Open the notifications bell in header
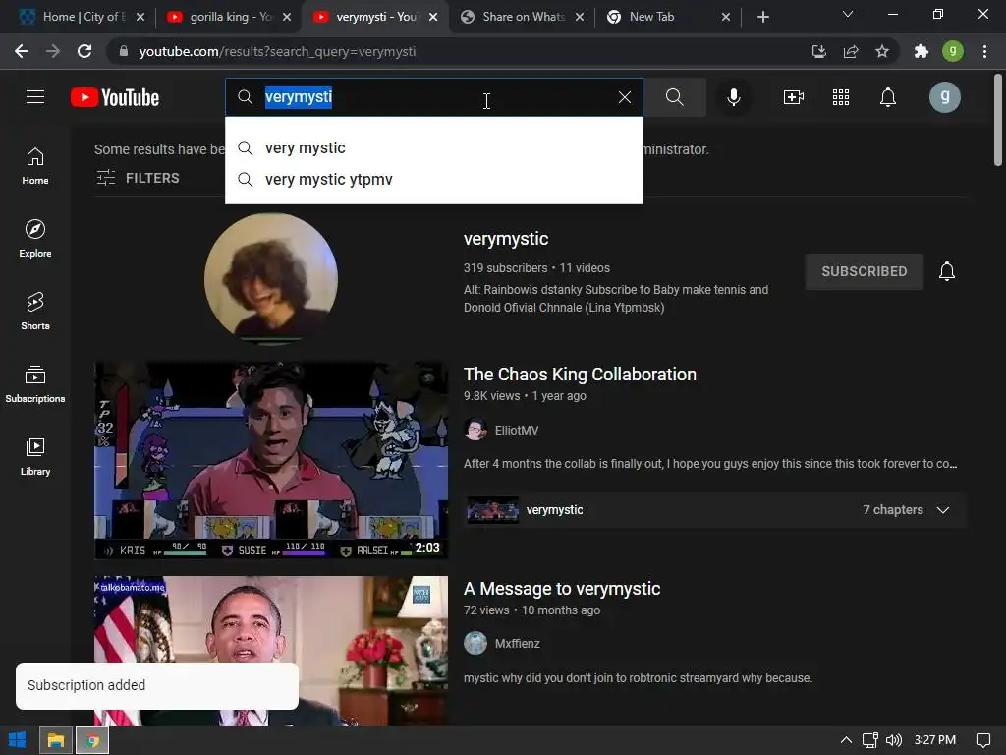The image size is (1006, 755). 888,97
